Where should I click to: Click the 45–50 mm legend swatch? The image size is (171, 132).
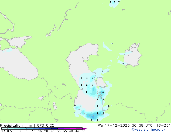coord(79,128)
